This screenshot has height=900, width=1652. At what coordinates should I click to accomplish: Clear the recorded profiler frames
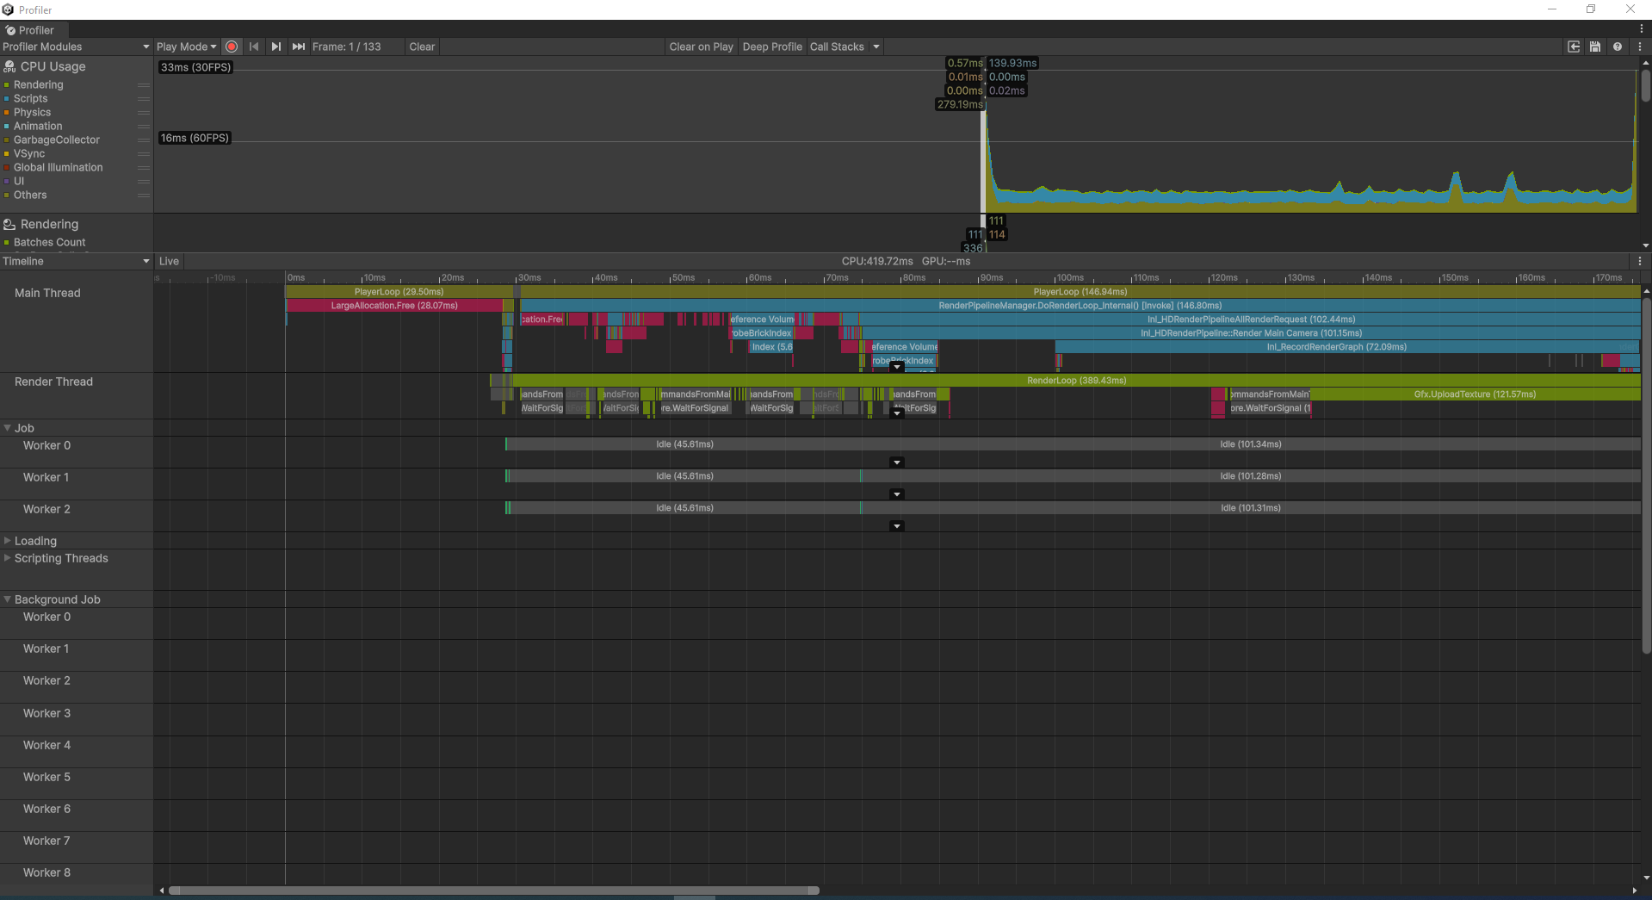pyautogui.click(x=421, y=47)
